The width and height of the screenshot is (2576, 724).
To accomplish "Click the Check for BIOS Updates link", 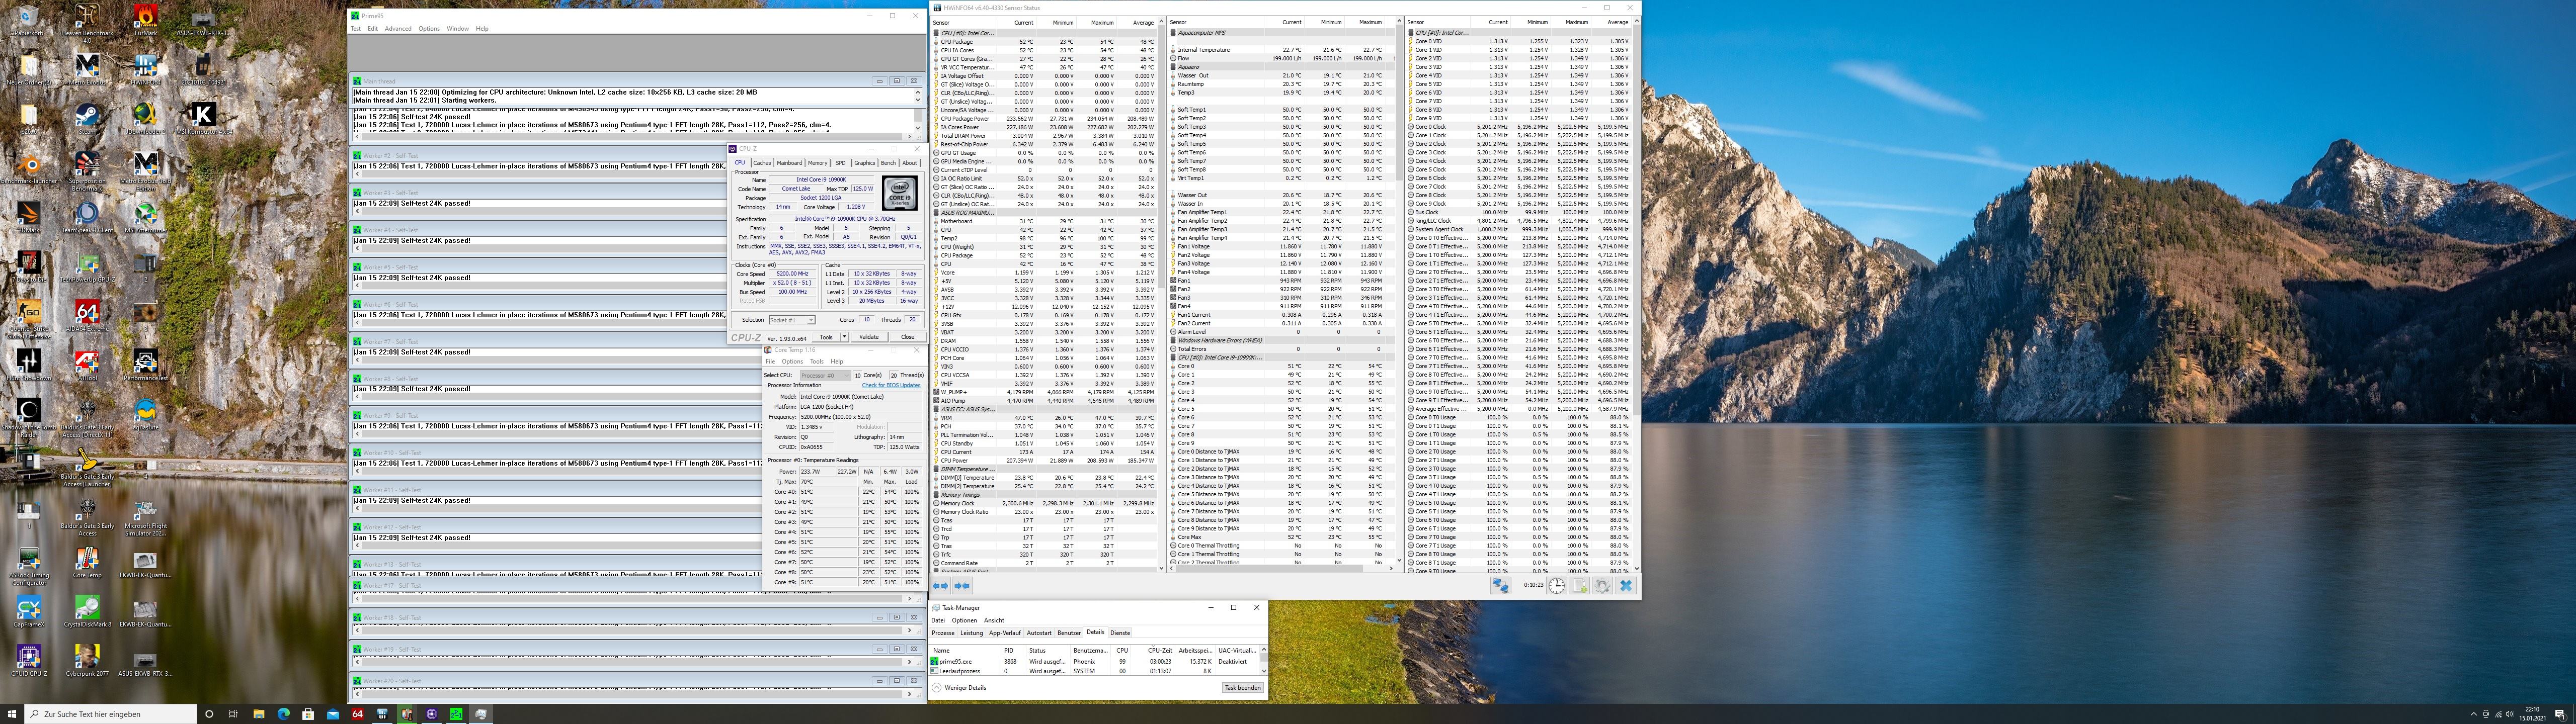I will [891, 385].
